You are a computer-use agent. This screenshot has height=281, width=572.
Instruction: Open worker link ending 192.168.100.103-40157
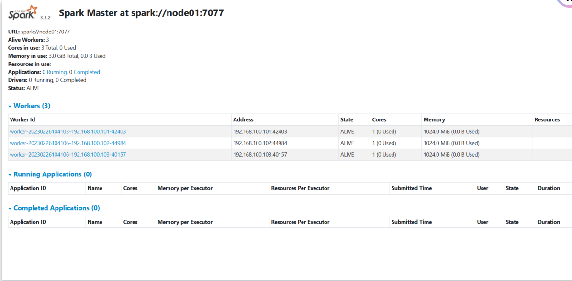[68, 155]
